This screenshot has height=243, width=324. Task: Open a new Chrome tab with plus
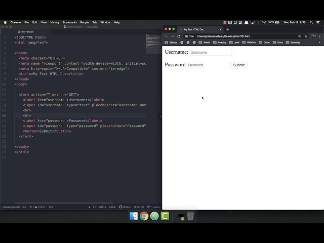[228, 29]
